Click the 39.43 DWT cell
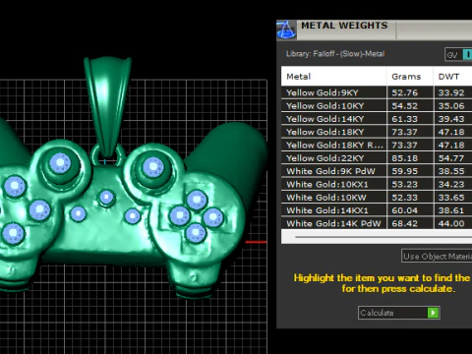 [453, 119]
